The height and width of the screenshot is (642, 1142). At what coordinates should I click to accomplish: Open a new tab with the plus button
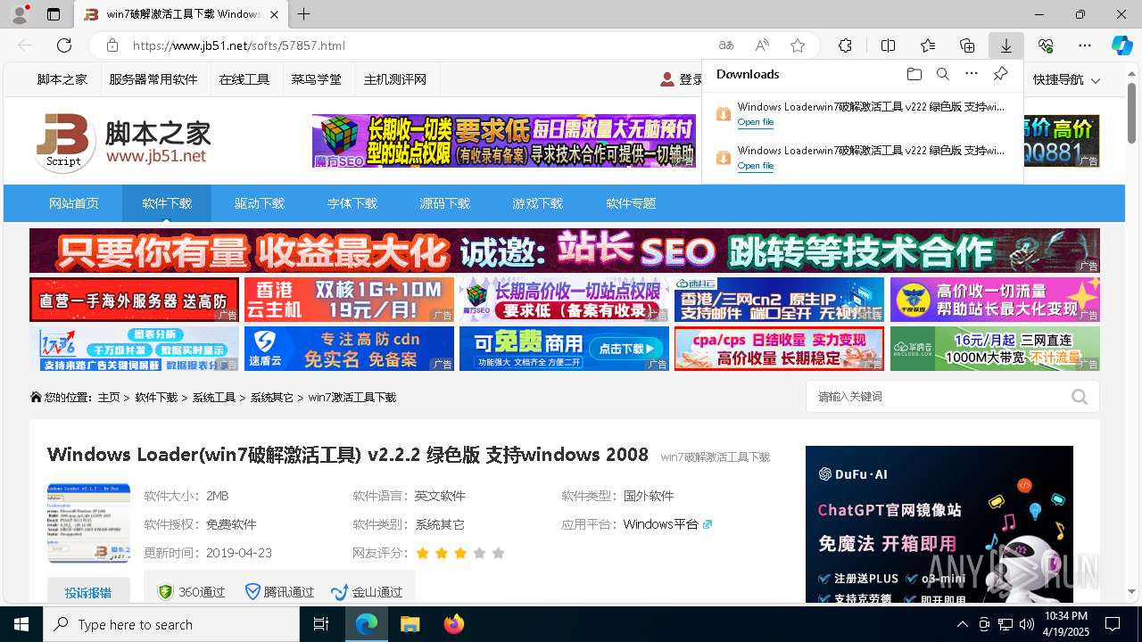point(304,14)
